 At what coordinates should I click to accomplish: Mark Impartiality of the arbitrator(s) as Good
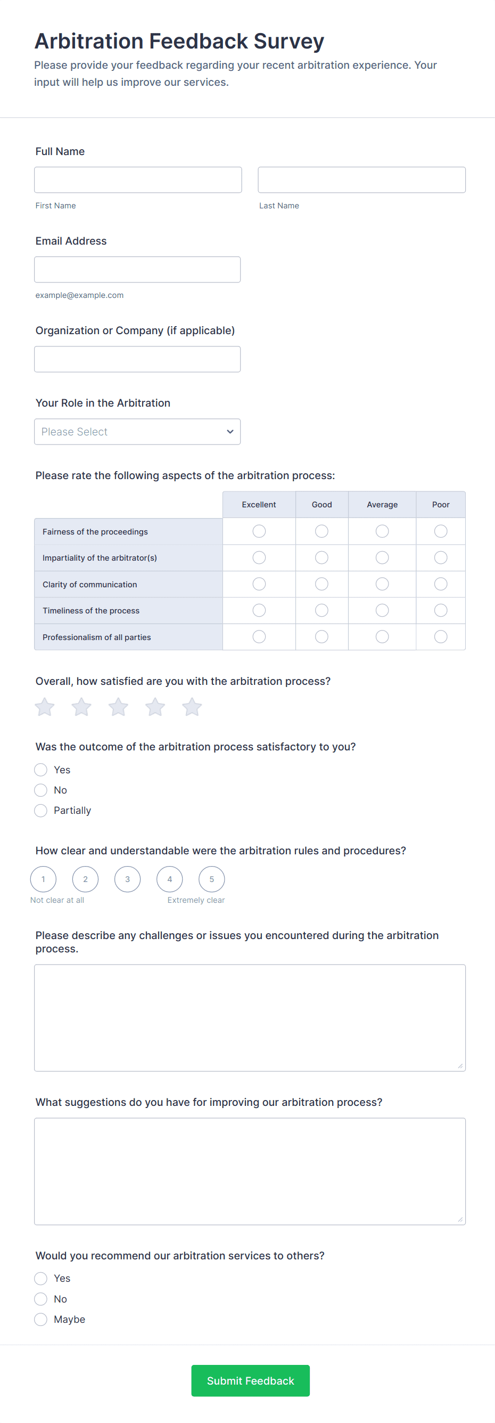click(321, 558)
